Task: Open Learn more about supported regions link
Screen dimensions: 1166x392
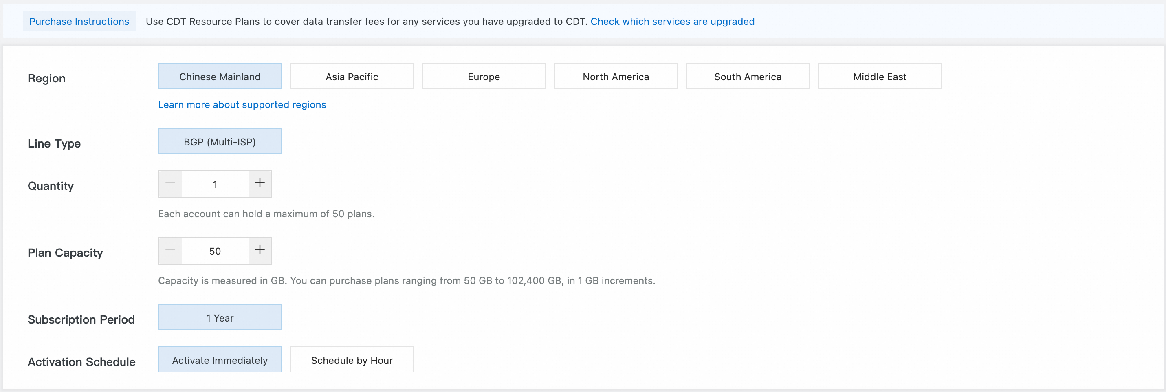Action: (242, 105)
